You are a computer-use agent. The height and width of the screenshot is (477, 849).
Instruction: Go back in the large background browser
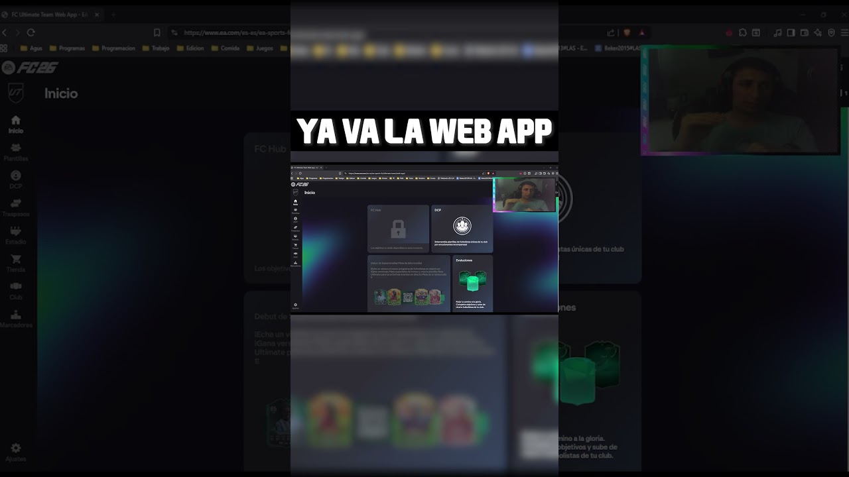pos(4,32)
